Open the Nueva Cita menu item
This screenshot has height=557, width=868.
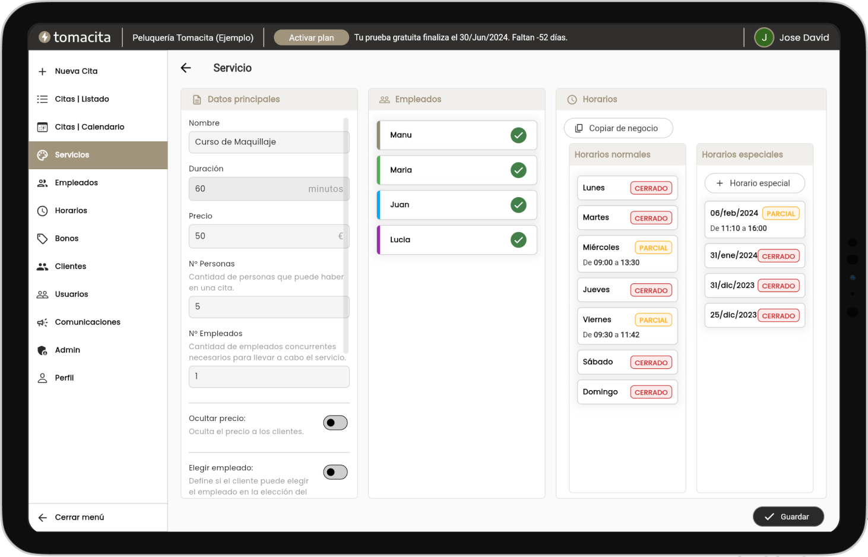(98, 71)
